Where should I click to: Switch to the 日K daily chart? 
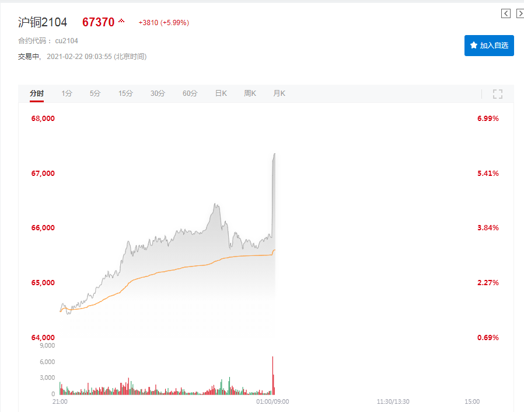[x=221, y=94]
